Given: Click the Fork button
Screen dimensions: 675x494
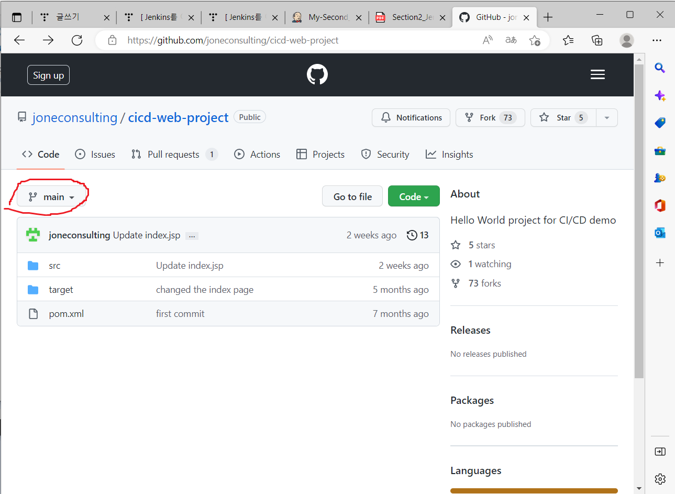Looking at the screenshot, I should [x=490, y=118].
